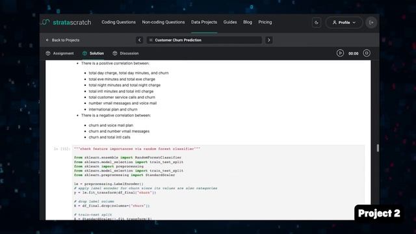The height and width of the screenshot is (234, 416).
Task: Click the Assignment tab cube icon
Action: point(48,53)
